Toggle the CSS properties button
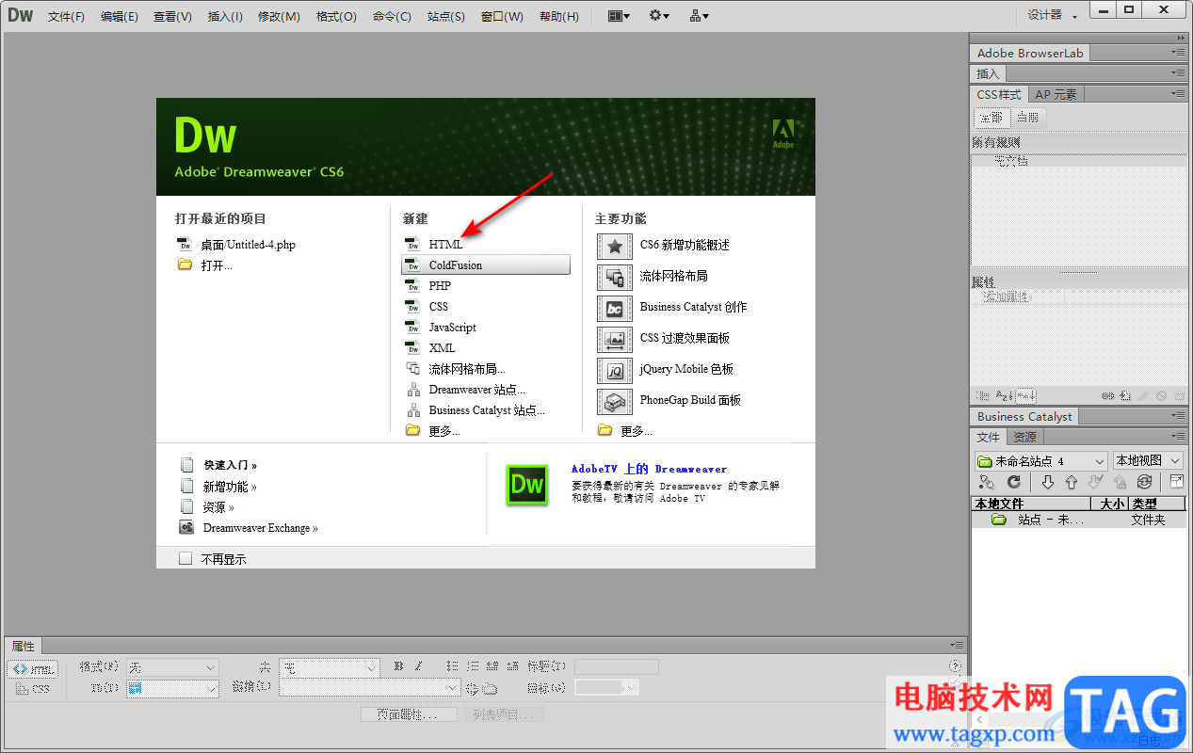This screenshot has width=1193, height=753. (33, 689)
